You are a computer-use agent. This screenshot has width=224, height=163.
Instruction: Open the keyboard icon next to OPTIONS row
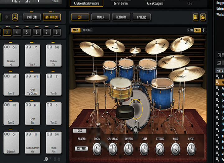tap(195, 17)
